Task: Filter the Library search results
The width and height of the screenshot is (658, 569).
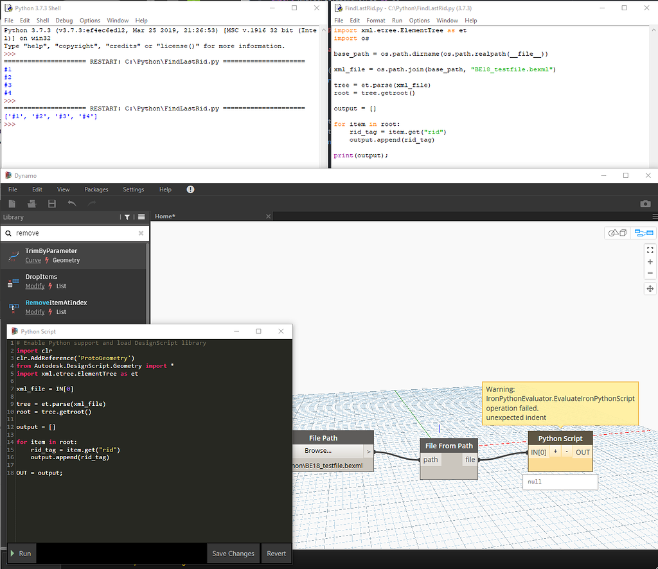Action: (127, 216)
